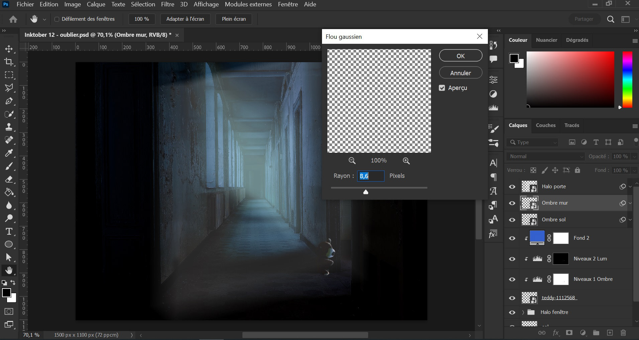Select the Clone Stamp tool

tap(9, 127)
